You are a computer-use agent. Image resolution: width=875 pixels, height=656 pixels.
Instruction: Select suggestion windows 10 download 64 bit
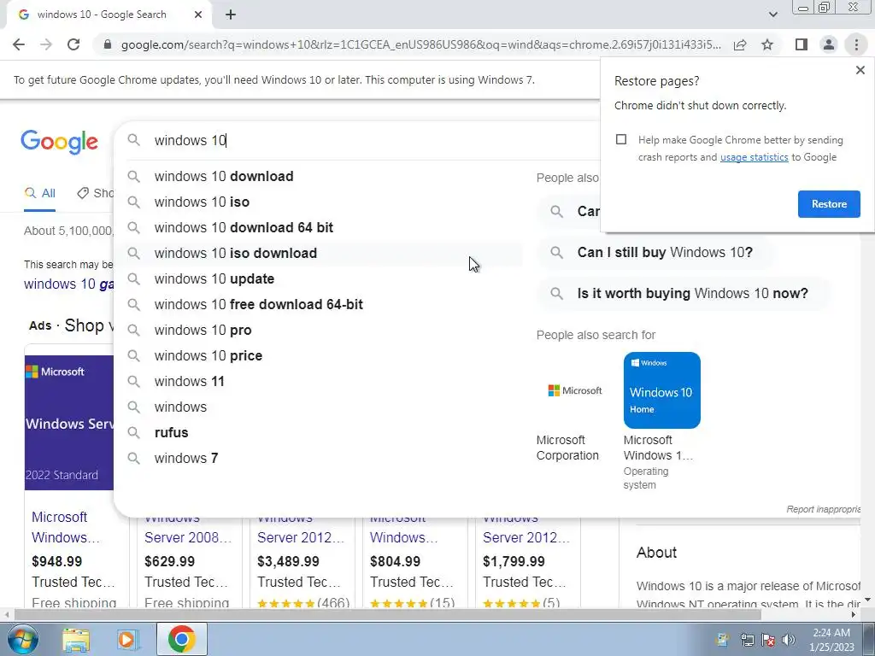click(318, 227)
